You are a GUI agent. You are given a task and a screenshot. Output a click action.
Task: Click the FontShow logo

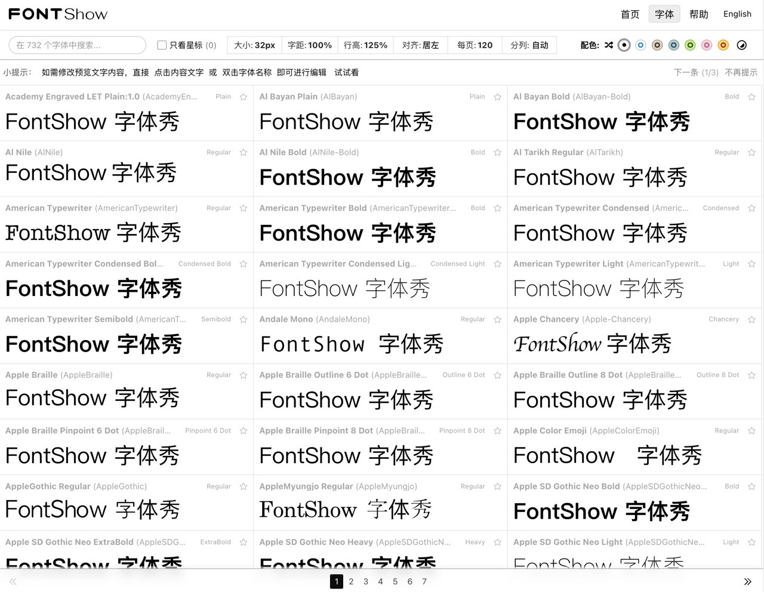(58, 14)
